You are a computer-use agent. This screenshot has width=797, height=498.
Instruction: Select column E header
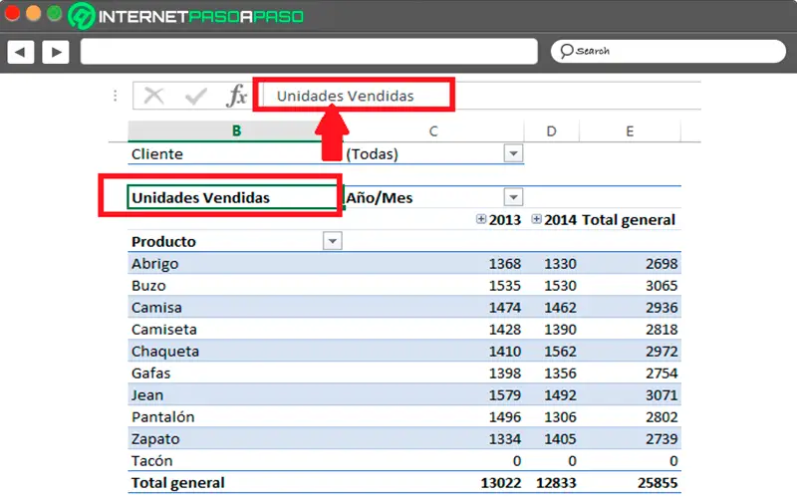click(630, 131)
